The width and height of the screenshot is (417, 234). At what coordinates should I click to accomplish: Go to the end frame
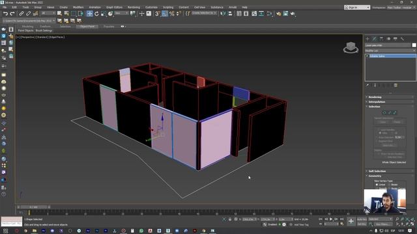[341, 219]
